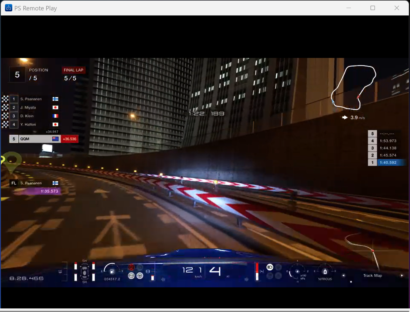Select the NITROUS gauge icon
410x312 pixels.
[325, 271]
